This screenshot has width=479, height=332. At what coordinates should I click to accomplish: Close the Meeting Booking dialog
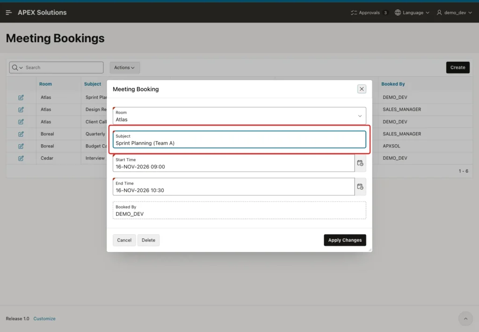[362, 89]
